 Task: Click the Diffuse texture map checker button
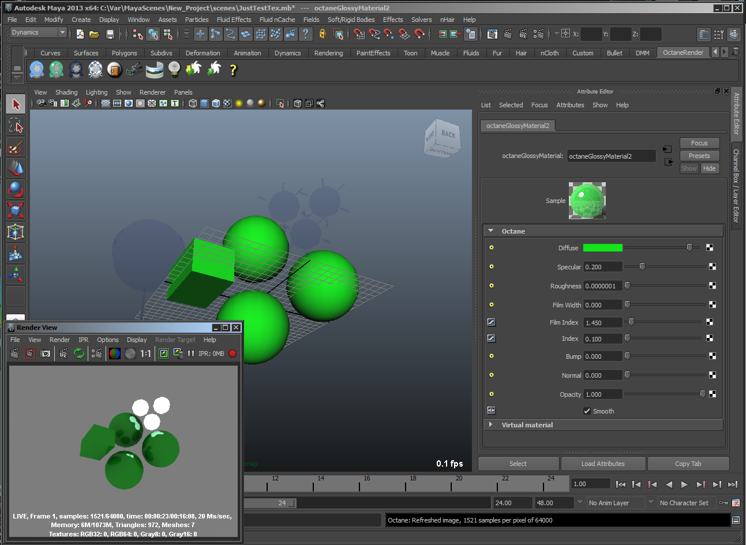[x=710, y=247]
